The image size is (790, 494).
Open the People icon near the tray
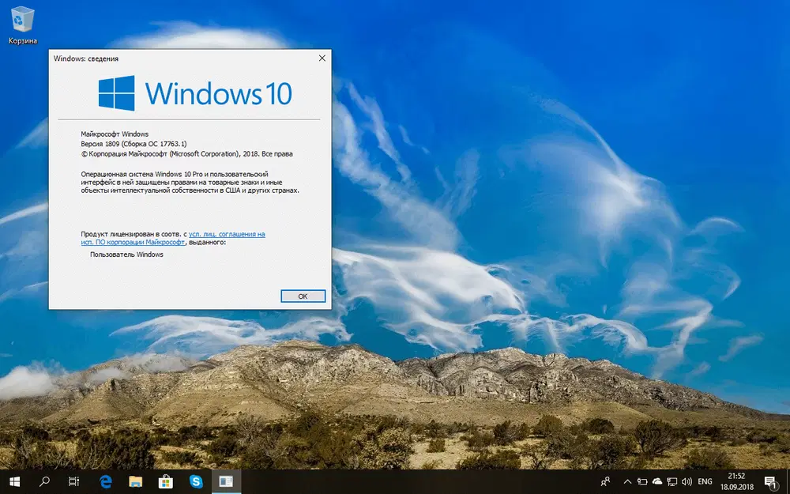(605, 481)
